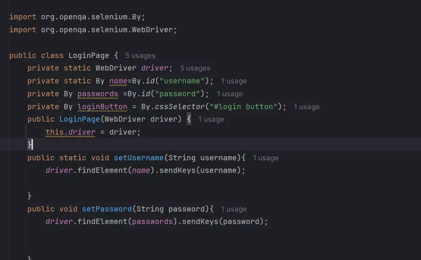Click the highlighted opening brace of the constructor
Viewport: 421px width, 260px height.
pyautogui.click(x=189, y=119)
